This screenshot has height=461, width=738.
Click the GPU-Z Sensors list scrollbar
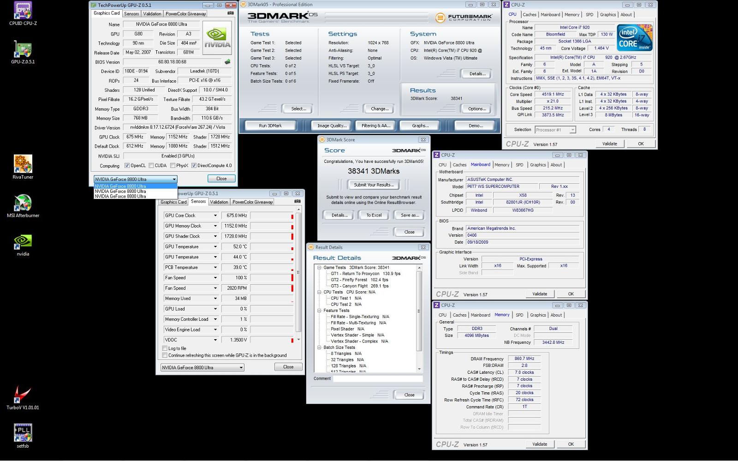pyautogui.click(x=298, y=275)
